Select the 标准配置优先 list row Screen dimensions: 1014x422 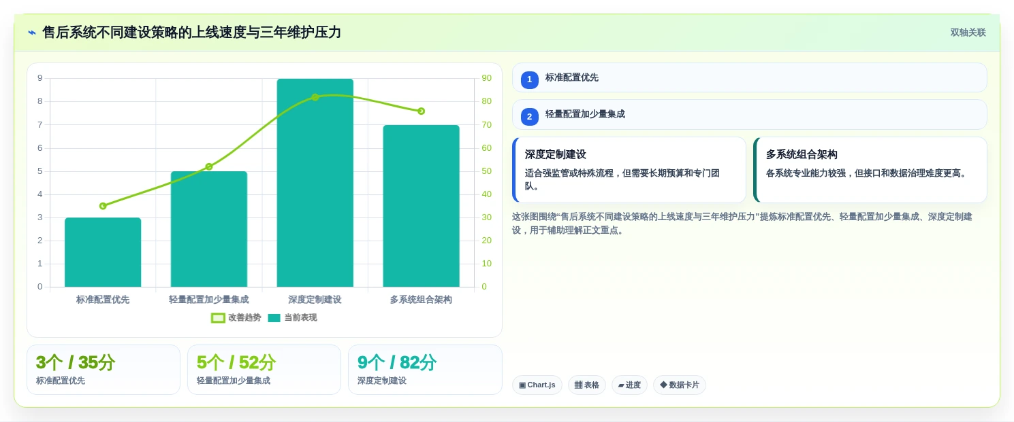coord(749,77)
